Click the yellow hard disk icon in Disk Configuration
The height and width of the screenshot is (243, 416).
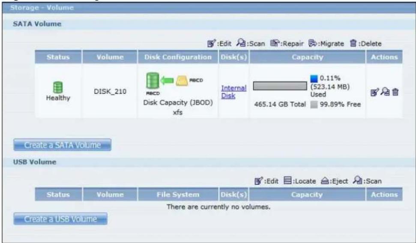(x=182, y=81)
